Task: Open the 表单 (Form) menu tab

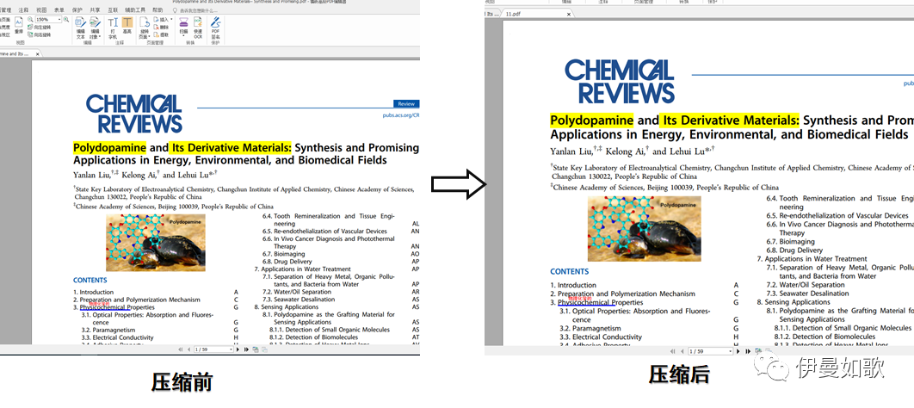Action: coord(59,10)
